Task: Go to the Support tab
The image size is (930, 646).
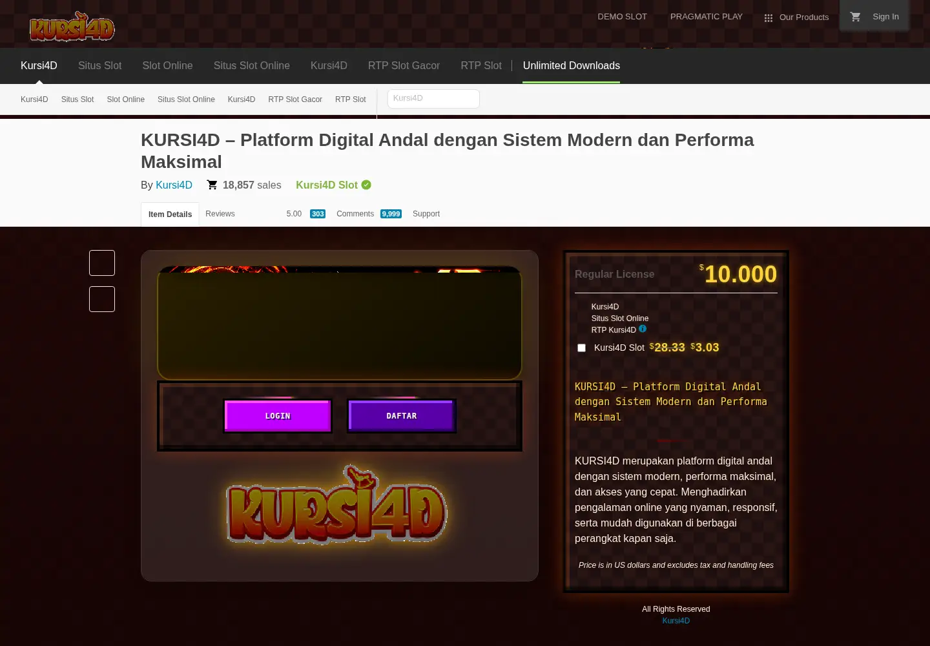Action: pos(426,214)
